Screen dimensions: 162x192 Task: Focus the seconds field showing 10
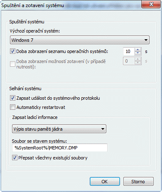click(x=129, y=51)
